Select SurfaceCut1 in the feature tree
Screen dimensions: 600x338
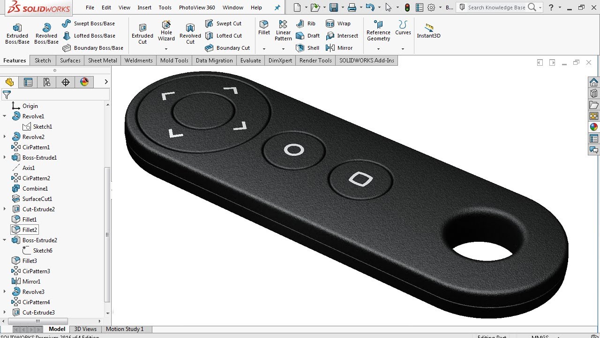(x=32, y=199)
